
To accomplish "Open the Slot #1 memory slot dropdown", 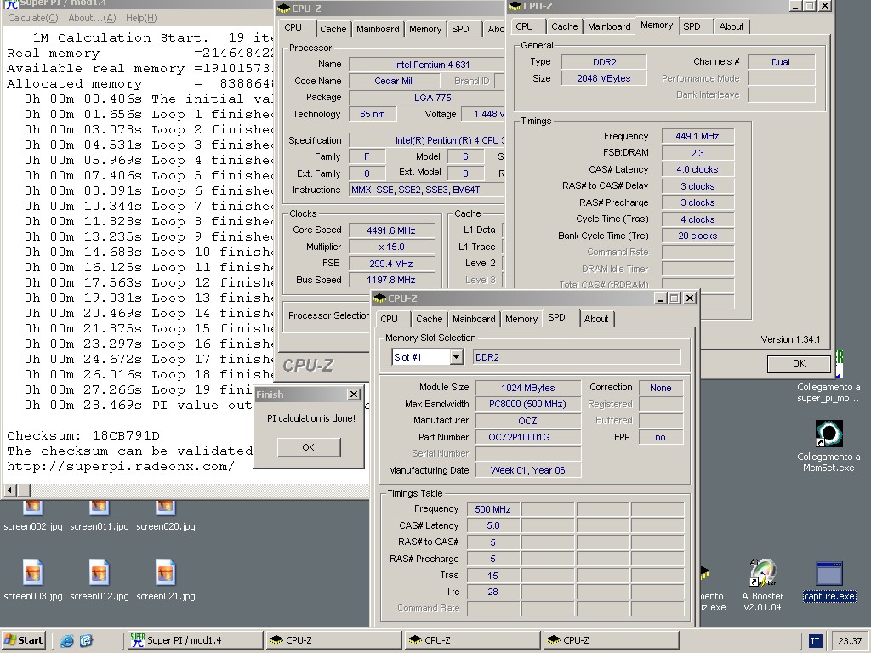I will click(x=456, y=357).
